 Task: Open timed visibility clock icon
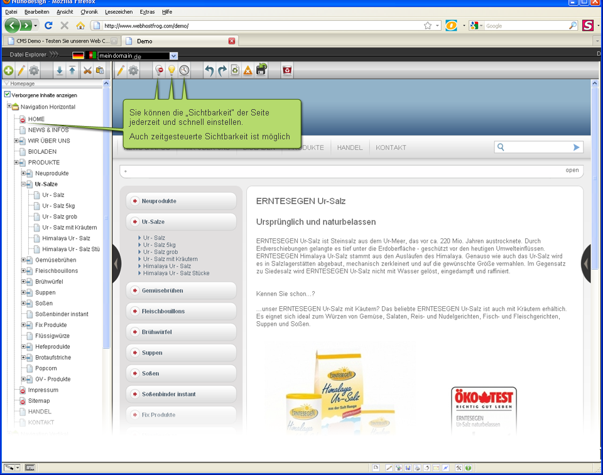click(x=184, y=70)
